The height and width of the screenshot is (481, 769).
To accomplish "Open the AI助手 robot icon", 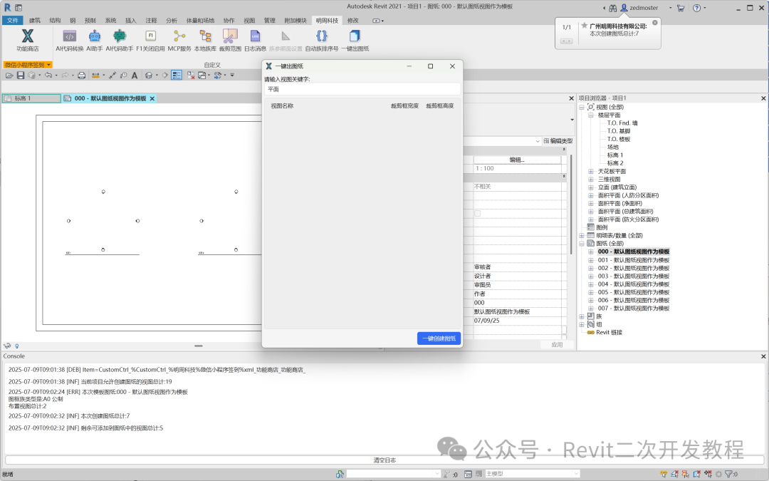I will [x=95, y=40].
